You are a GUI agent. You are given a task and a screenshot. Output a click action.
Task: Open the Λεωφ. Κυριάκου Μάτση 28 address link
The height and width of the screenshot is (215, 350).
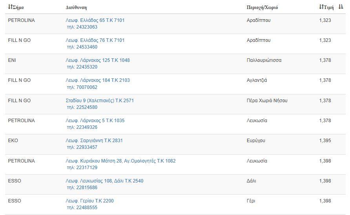(x=120, y=161)
